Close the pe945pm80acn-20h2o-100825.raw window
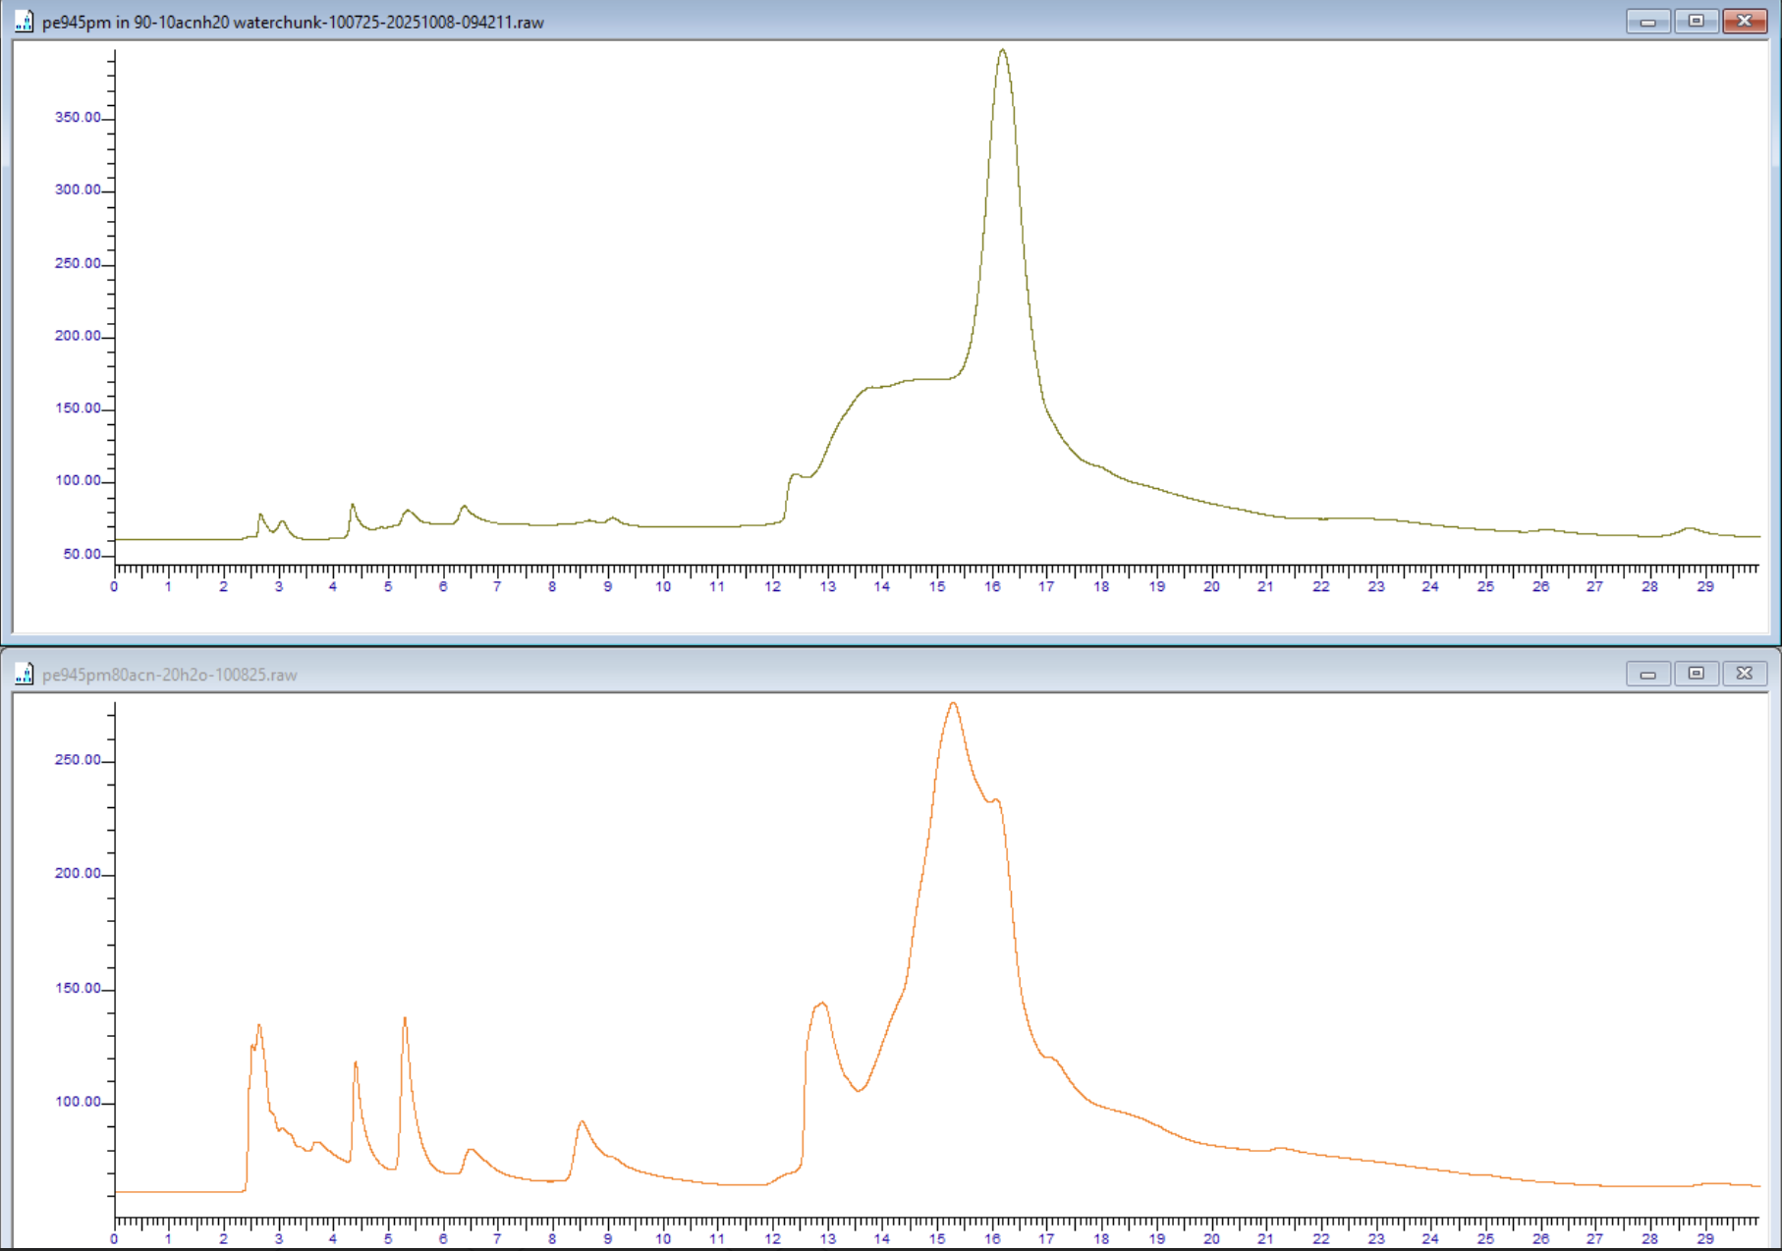This screenshot has height=1251, width=1782. pos(1745,674)
